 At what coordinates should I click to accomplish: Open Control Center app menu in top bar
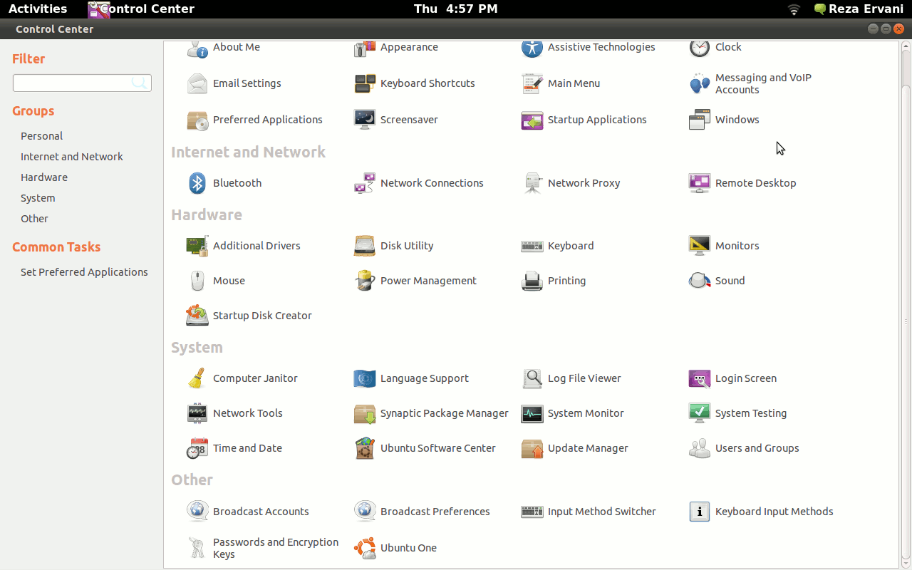[141, 9]
